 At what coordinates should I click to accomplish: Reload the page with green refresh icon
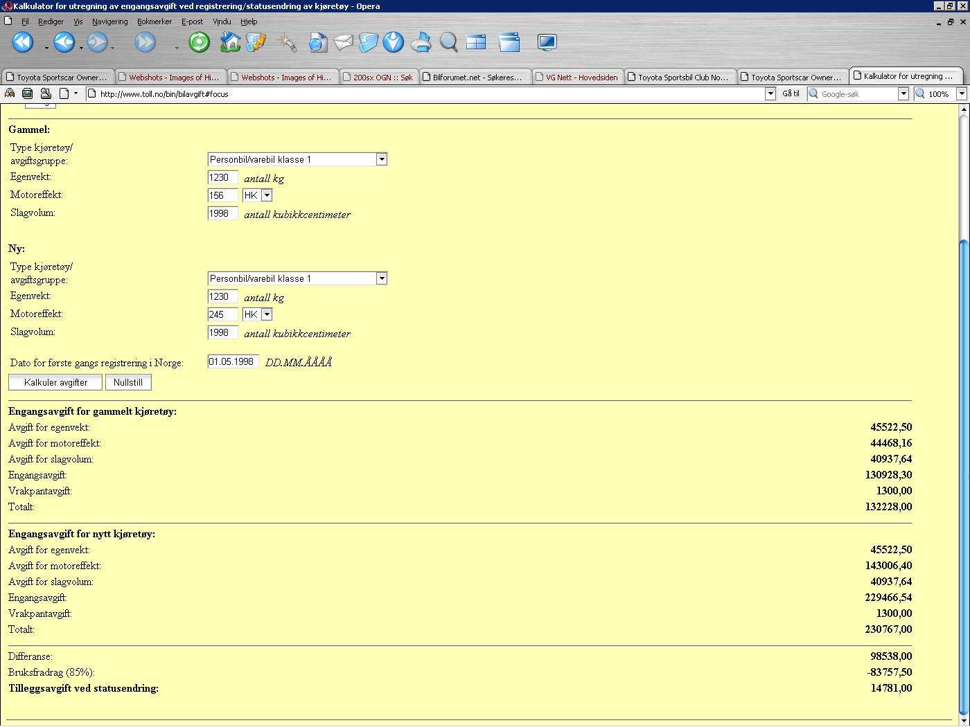pos(199,43)
